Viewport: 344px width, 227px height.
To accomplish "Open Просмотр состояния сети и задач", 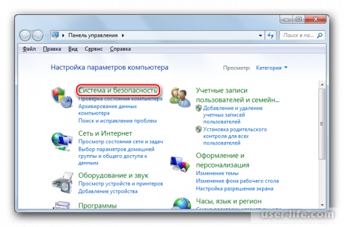I will [x=121, y=142].
